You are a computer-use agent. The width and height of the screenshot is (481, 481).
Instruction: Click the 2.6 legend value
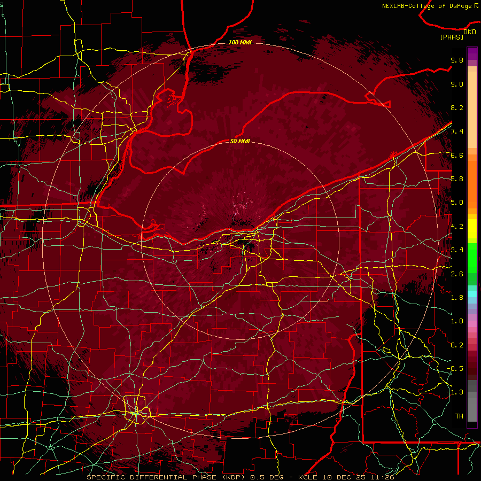(457, 274)
